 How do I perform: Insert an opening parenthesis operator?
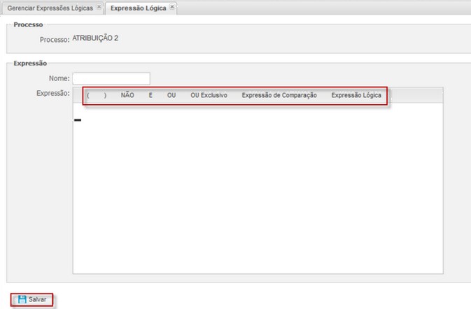(x=87, y=95)
